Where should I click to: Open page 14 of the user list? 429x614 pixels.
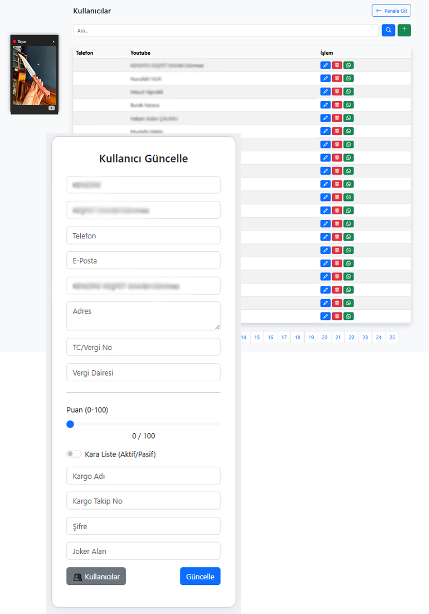(x=243, y=337)
